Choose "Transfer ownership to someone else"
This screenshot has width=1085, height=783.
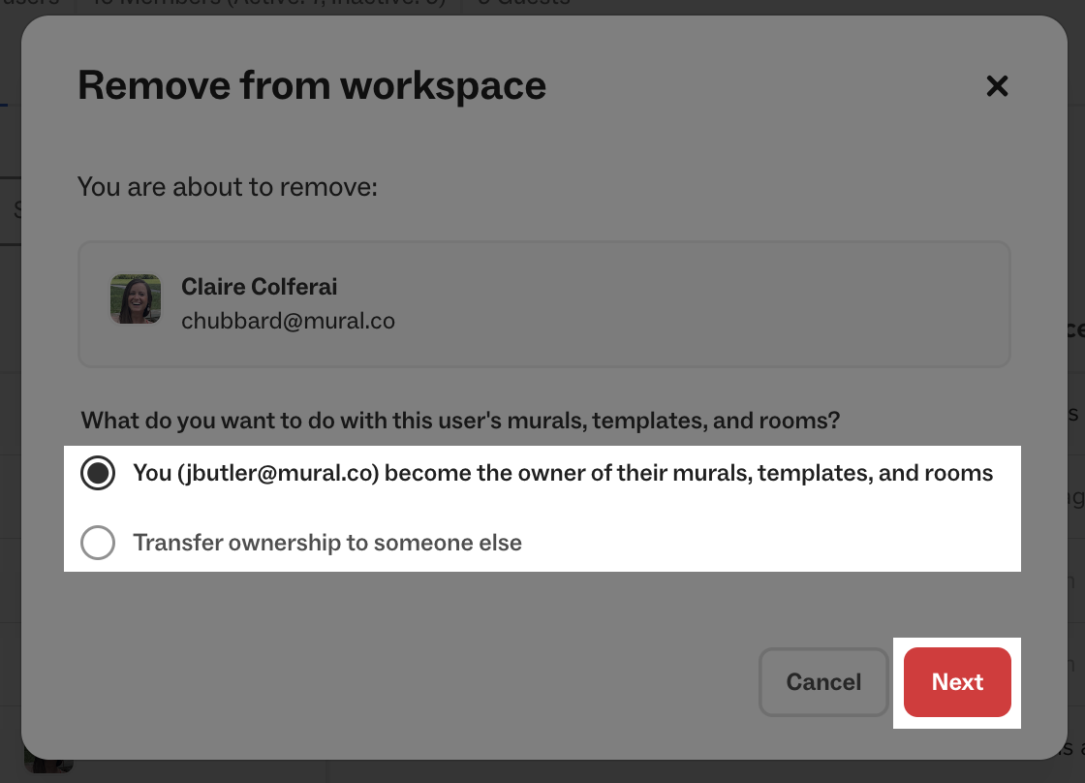coord(97,543)
